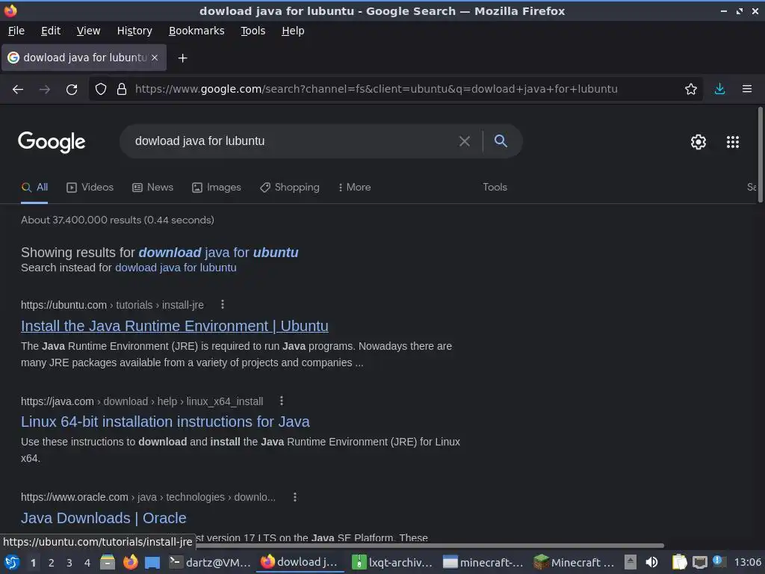Close the 'dowload java for lubuntu' tab
The width and height of the screenshot is (765, 574).
point(155,58)
